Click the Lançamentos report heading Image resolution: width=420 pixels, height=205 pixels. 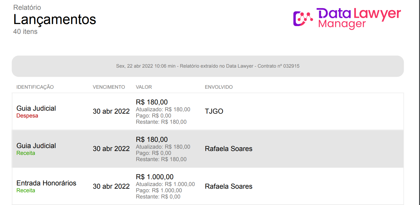pos(55,20)
